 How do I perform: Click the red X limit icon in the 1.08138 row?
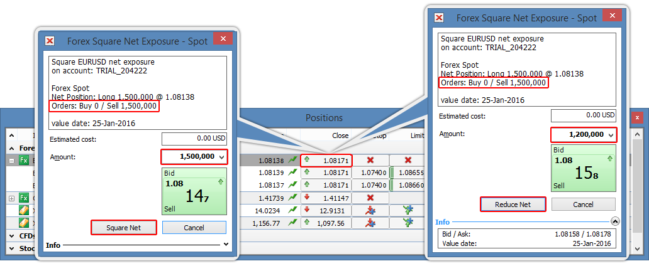pos(407,161)
